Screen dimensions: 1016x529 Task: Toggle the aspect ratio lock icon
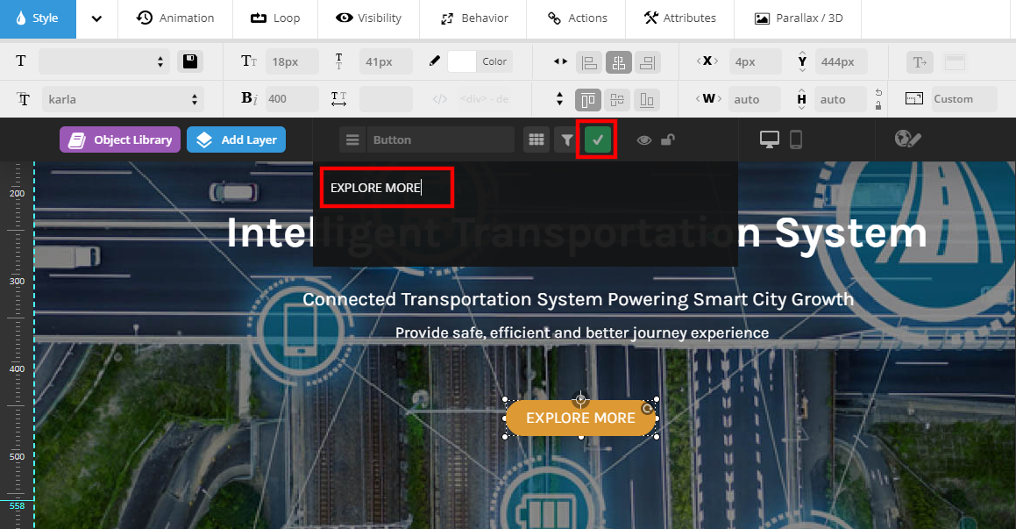point(878,105)
